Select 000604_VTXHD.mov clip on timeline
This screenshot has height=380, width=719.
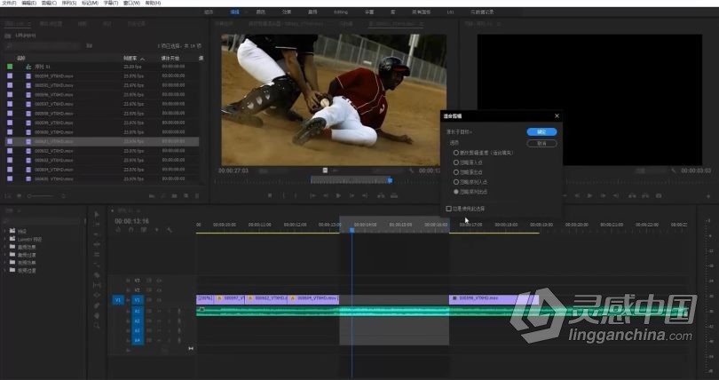click(314, 298)
